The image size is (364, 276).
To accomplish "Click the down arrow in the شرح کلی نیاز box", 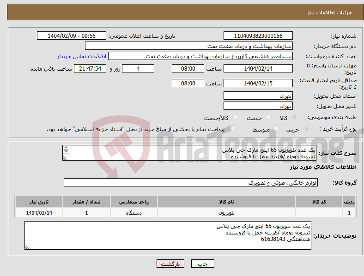I will click(x=66, y=151).
